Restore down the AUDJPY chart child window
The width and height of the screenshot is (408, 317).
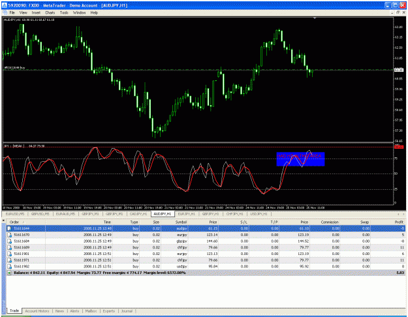[398, 12]
